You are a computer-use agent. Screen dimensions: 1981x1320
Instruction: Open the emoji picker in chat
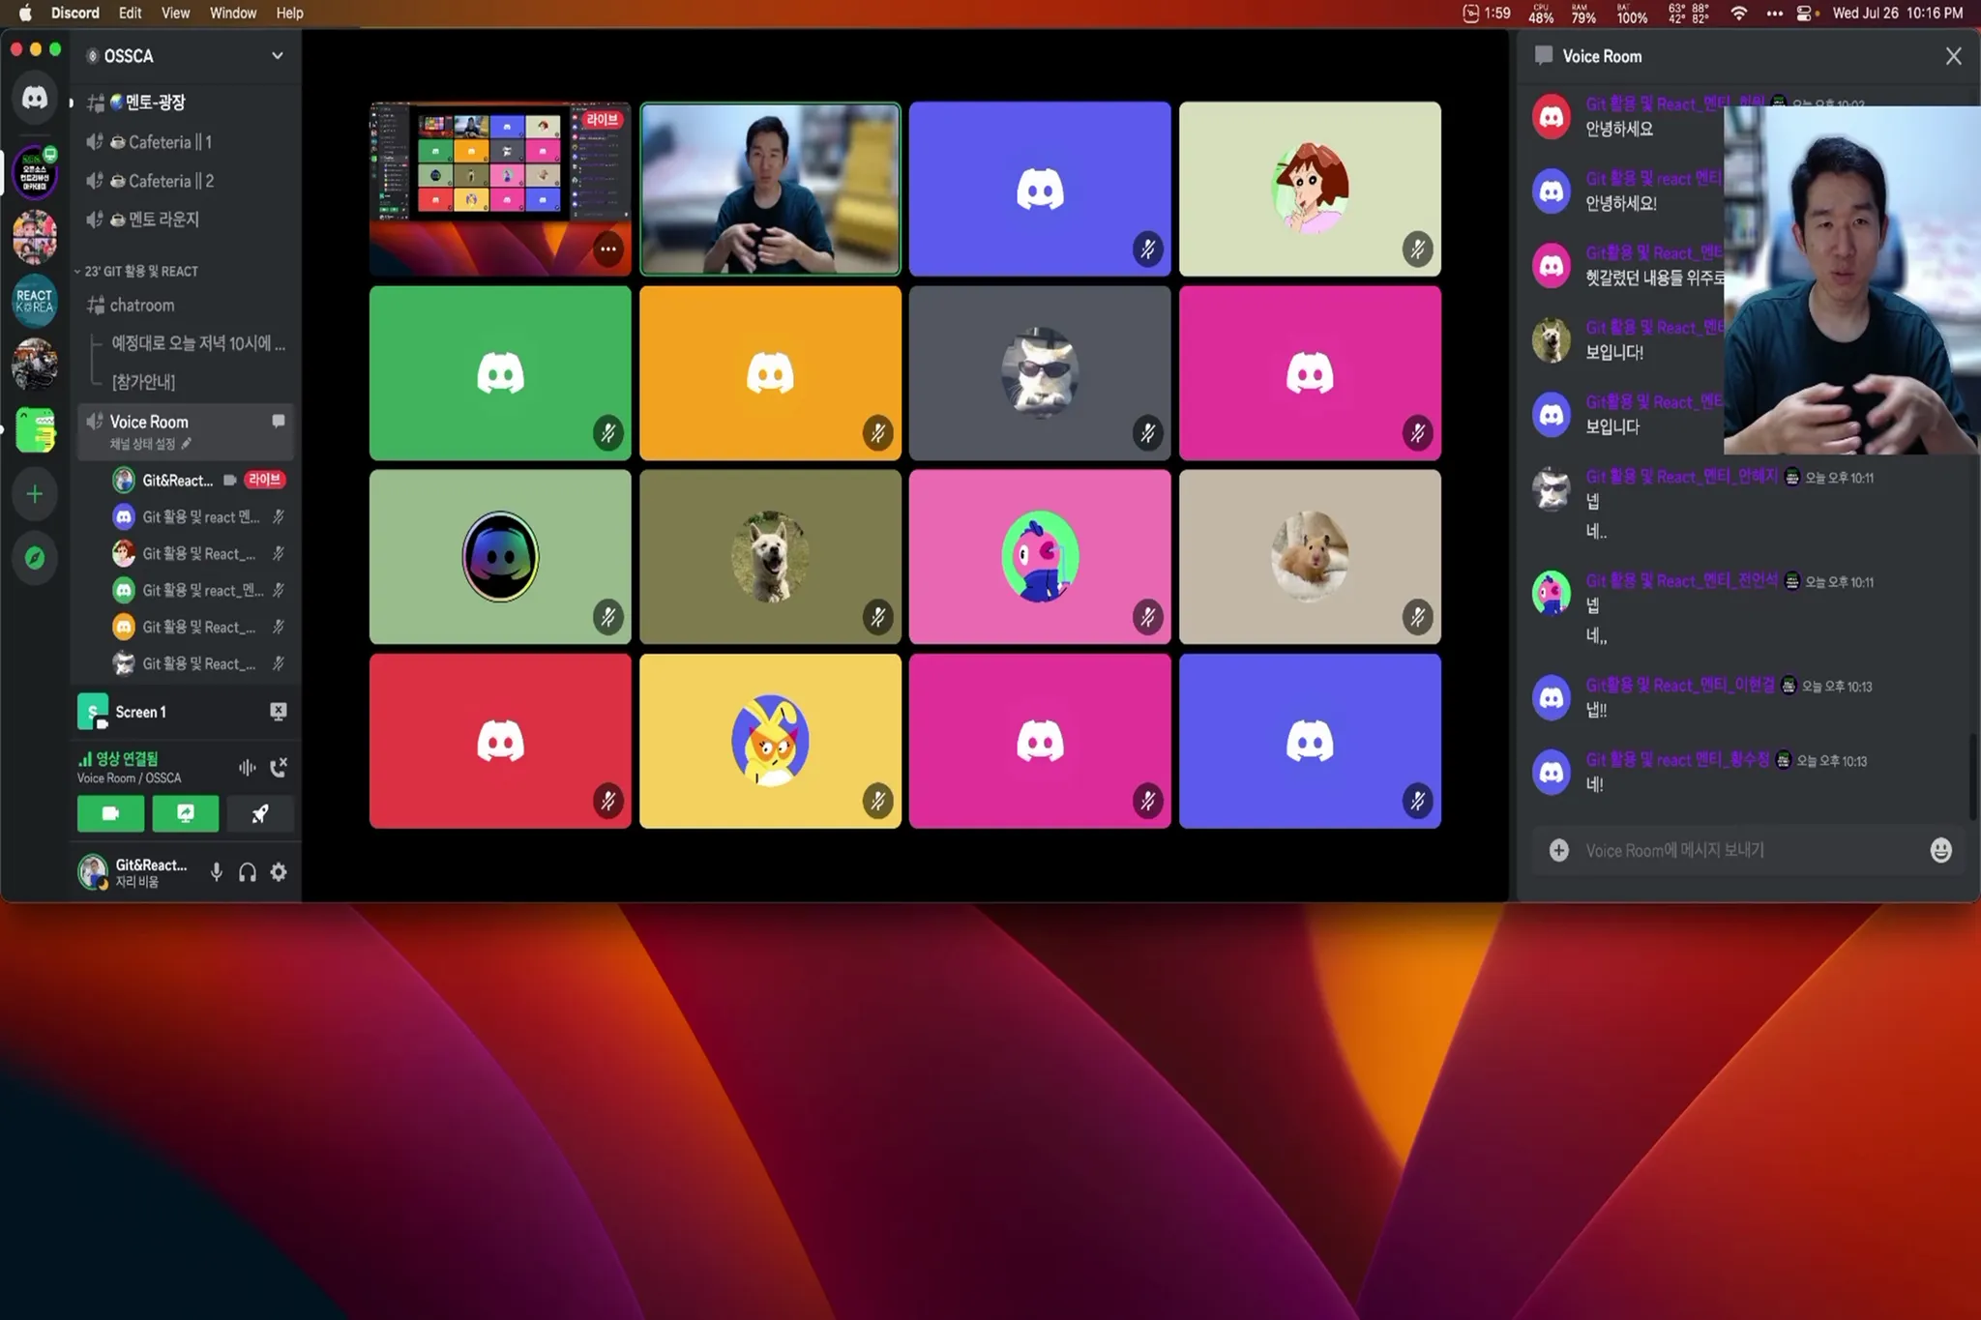pos(1940,850)
